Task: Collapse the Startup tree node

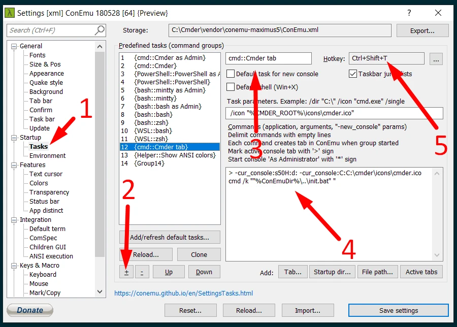Action: coord(14,138)
